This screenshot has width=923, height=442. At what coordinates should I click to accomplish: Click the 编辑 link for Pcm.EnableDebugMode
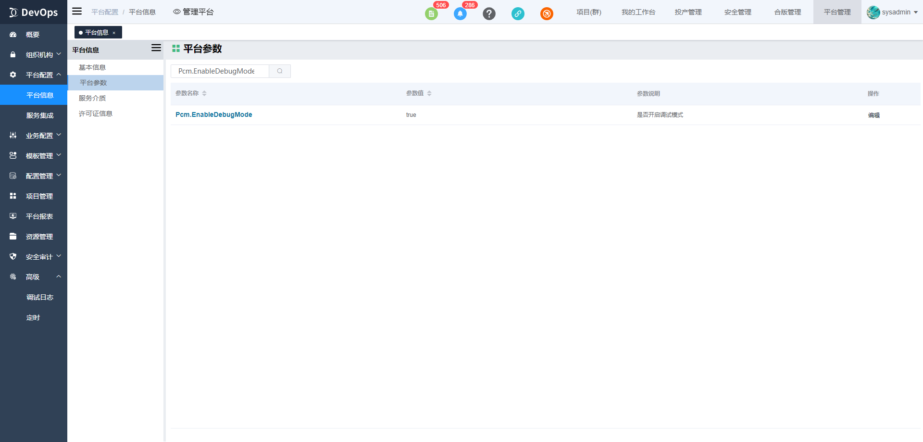click(873, 115)
